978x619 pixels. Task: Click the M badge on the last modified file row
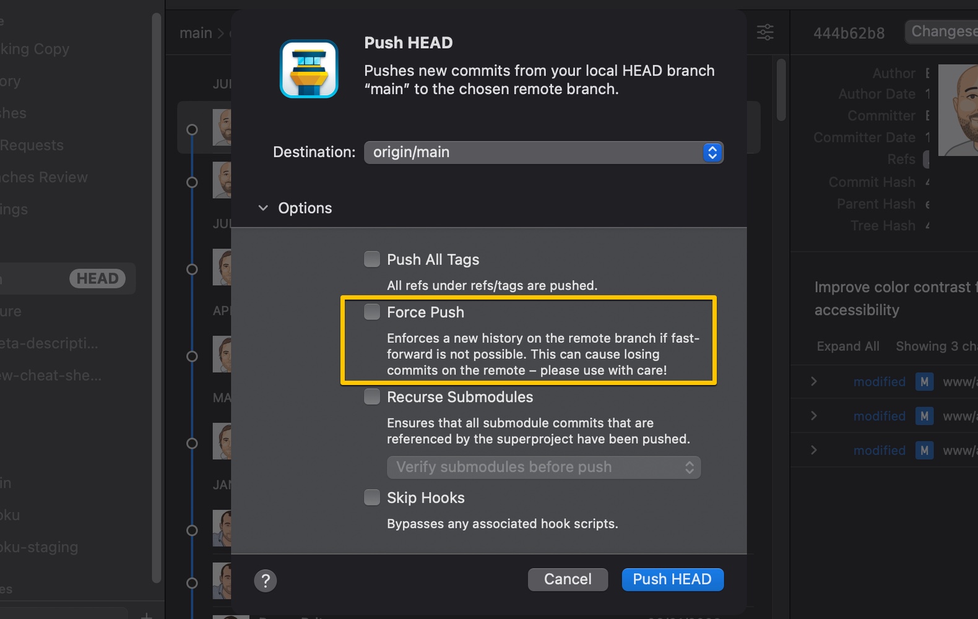tap(925, 450)
